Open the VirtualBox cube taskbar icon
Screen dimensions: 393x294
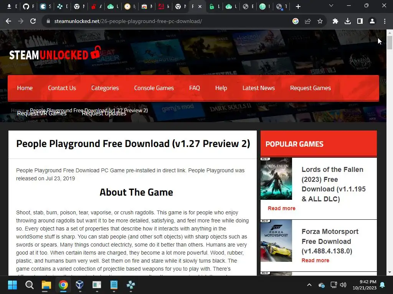[80, 285]
